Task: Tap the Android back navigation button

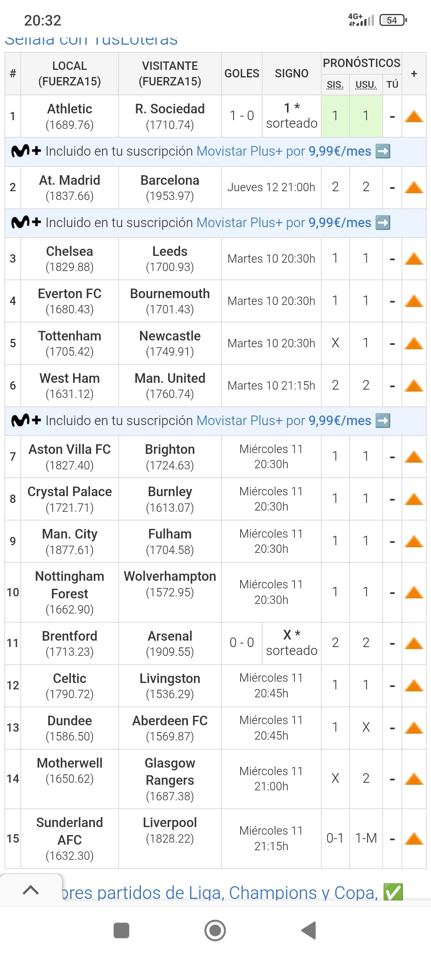Action: (x=309, y=930)
